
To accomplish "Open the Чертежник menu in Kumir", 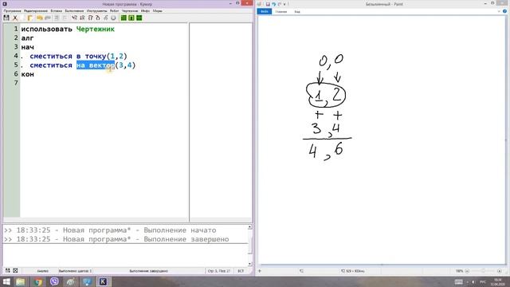I will coord(130,10).
